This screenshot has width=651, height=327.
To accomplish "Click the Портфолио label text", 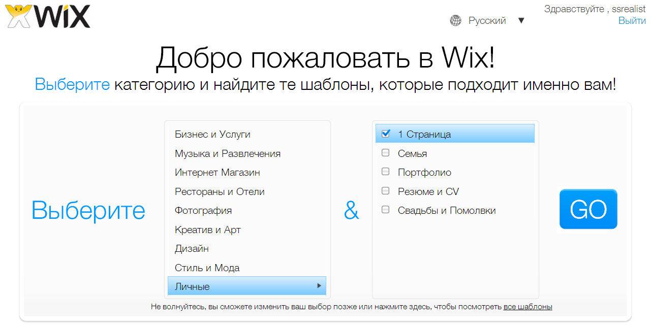I will (x=424, y=173).
